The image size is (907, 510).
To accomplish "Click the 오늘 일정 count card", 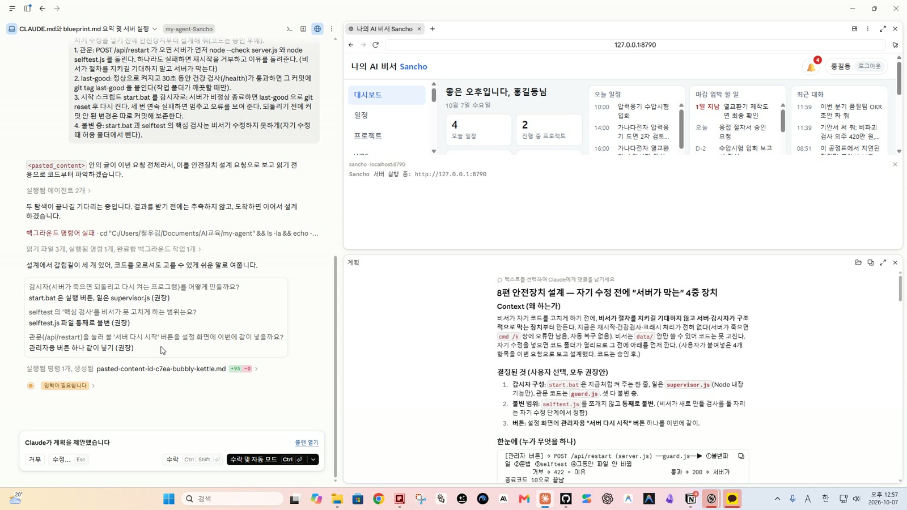I will pos(478,129).
